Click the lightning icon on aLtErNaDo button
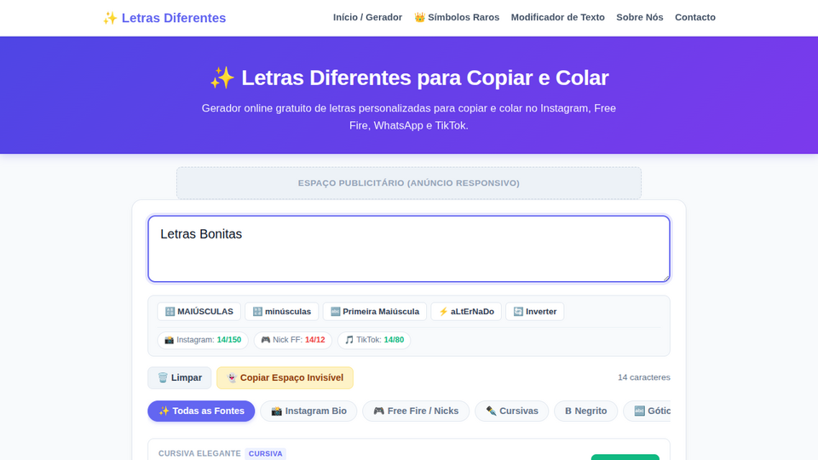The height and width of the screenshot is (460, 818). click(443, 312)
